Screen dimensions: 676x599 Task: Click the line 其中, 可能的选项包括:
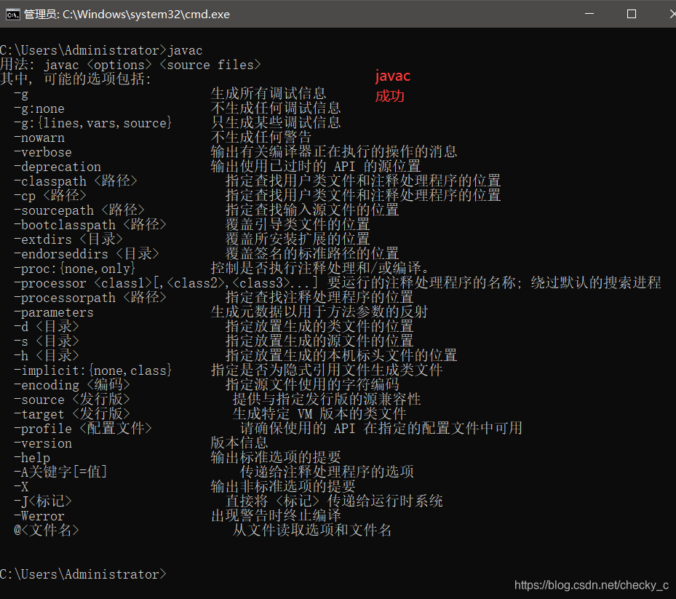[76, 79]
